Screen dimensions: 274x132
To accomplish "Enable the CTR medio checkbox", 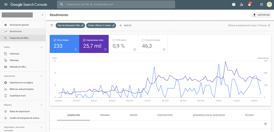I will click(114, 40).
